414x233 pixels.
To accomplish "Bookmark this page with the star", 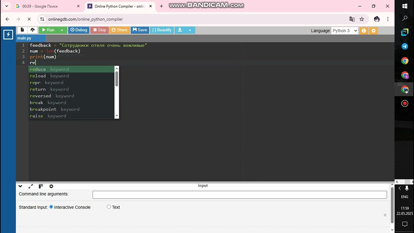I will pyautogui.click(x=362, y=19).
